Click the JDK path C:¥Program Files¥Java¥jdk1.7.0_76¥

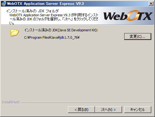pos(52,37)
